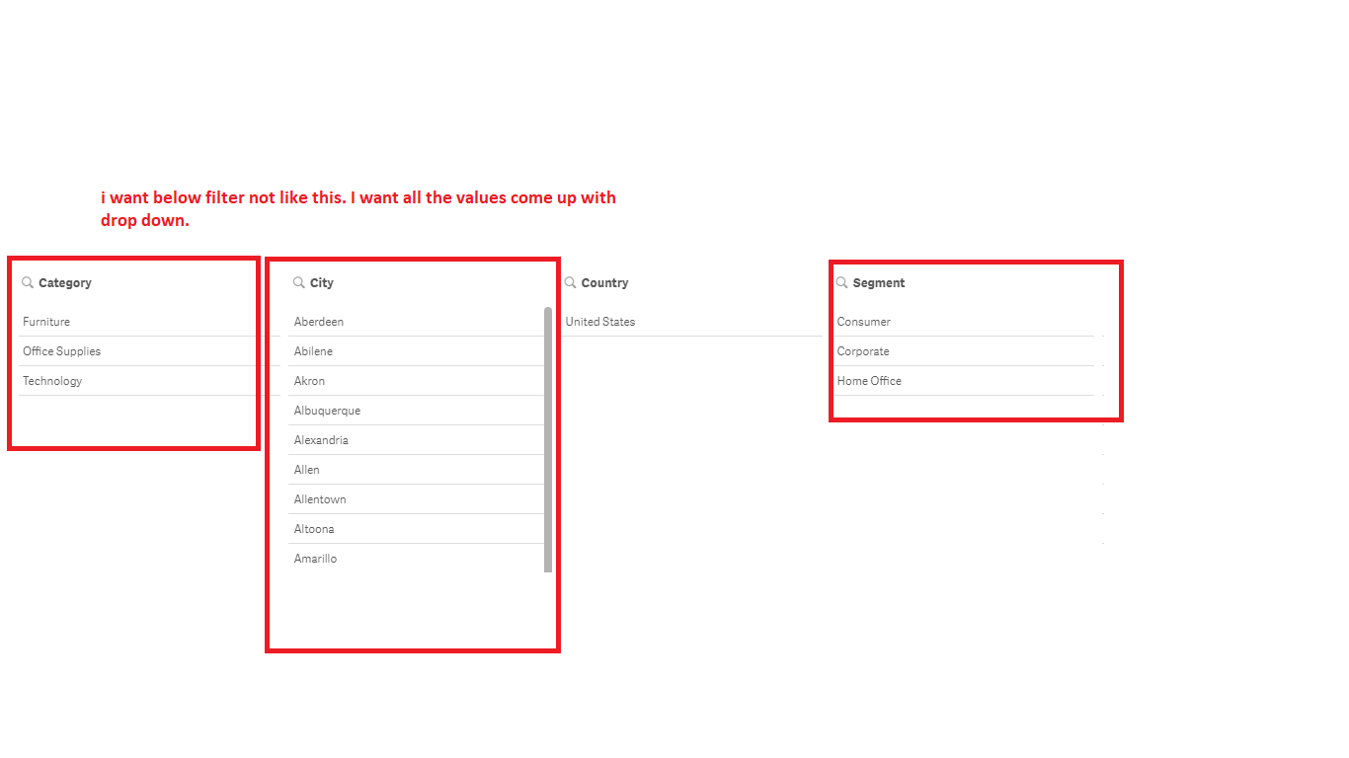Select Akron city value
The image size is (1349, 758).
point(309,381)
